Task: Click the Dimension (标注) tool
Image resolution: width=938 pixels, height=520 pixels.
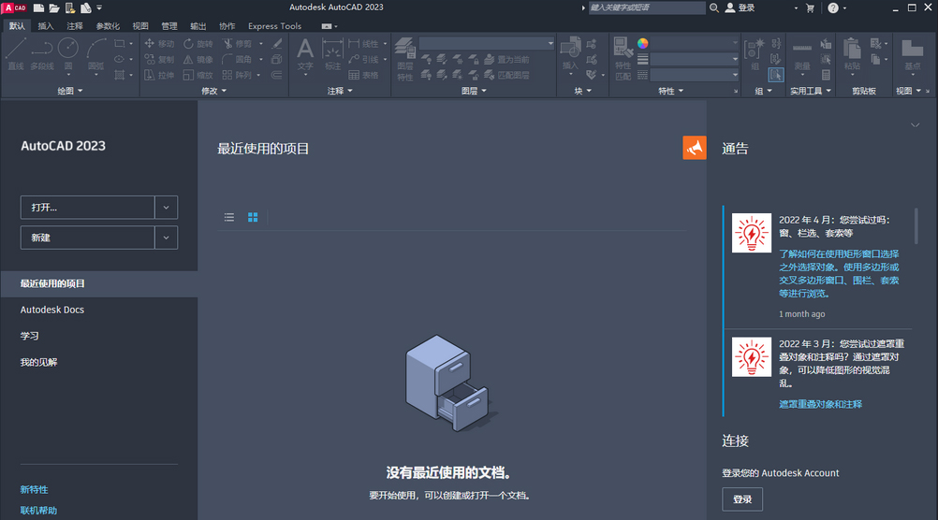Action: (332, 54)
